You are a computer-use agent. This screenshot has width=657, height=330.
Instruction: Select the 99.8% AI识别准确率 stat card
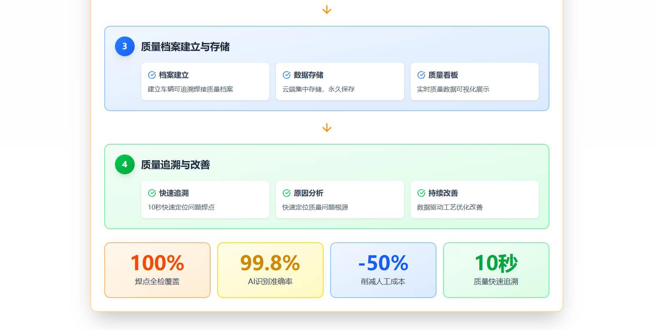pyautogui.click(x=270, y=270)
